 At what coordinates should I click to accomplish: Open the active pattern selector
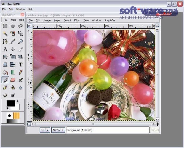tap(16, 116)
